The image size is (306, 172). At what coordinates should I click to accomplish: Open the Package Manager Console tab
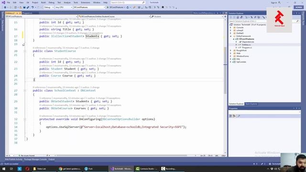click(x=35, y=159)
